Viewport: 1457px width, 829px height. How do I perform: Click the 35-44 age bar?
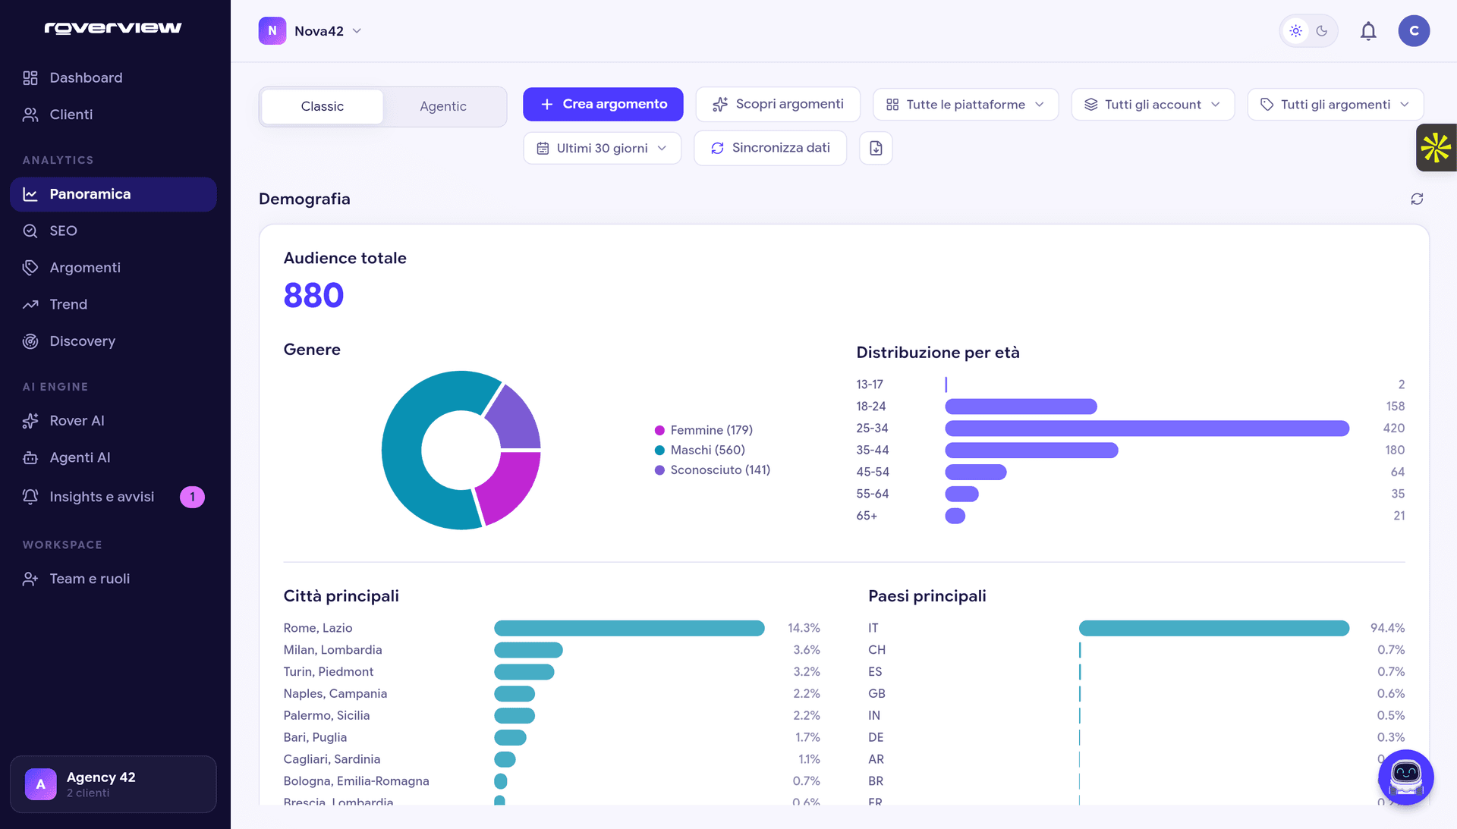click(1031, 451)
